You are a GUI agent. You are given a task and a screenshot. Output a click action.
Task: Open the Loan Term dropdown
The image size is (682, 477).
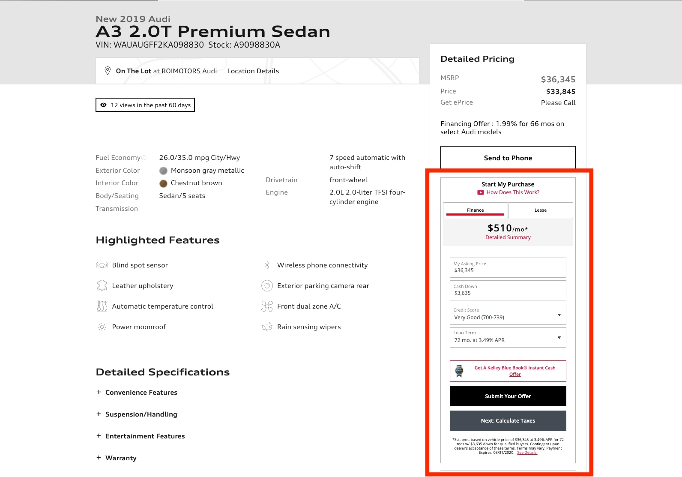[508, 337]
